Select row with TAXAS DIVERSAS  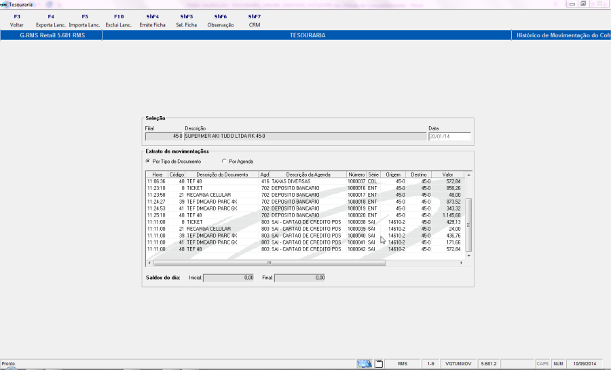[305, 181]
